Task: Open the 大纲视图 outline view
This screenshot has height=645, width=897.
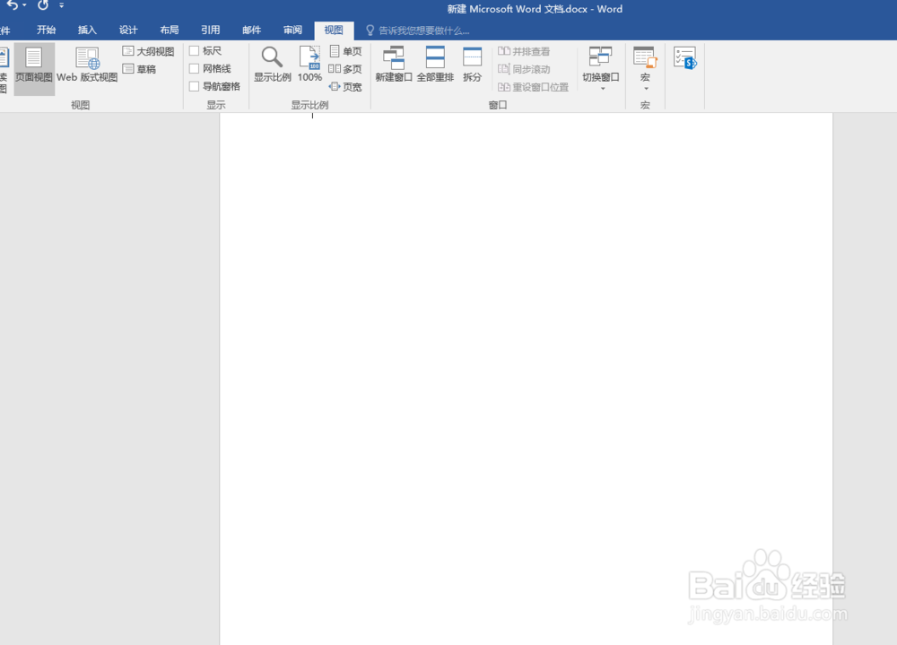Action: click(x=148, y=51)
